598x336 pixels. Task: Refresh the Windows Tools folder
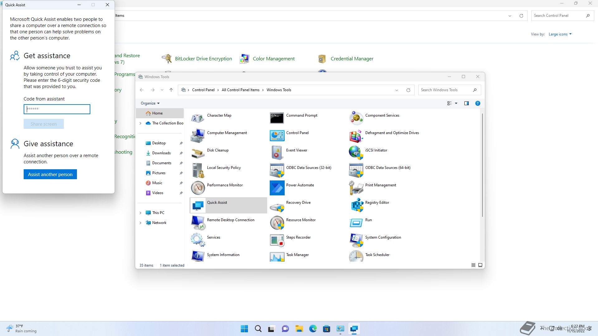pos(408,90)
